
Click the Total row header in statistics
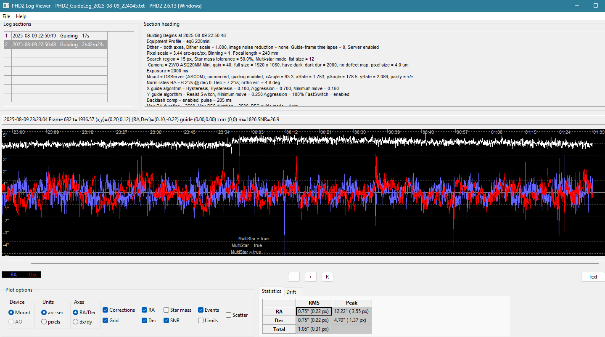[279, 329]
